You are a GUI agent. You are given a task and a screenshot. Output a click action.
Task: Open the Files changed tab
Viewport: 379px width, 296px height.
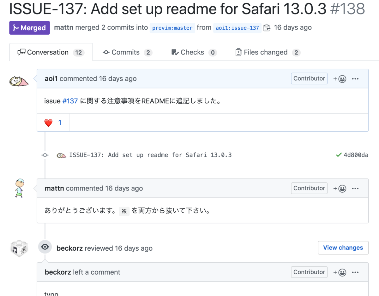point(266,52)
